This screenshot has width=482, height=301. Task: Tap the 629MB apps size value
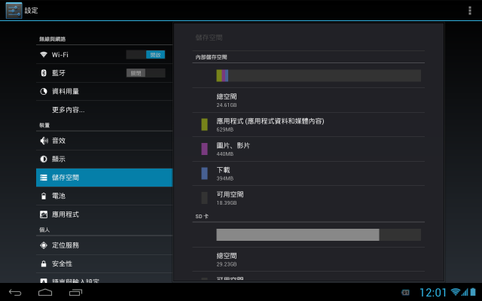(x=225, y=129)
